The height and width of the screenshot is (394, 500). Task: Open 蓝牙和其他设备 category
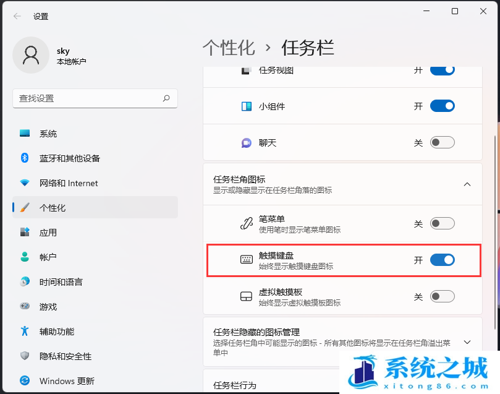pyautogui.click(x=95, y=158)
